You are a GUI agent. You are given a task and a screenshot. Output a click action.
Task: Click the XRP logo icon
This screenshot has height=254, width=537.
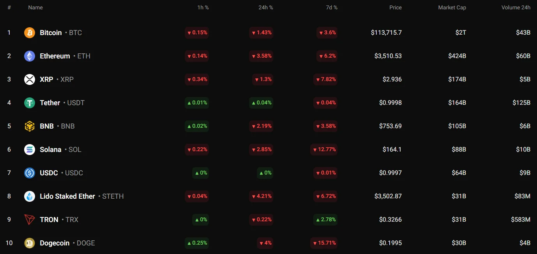click(x=30, y=79)
